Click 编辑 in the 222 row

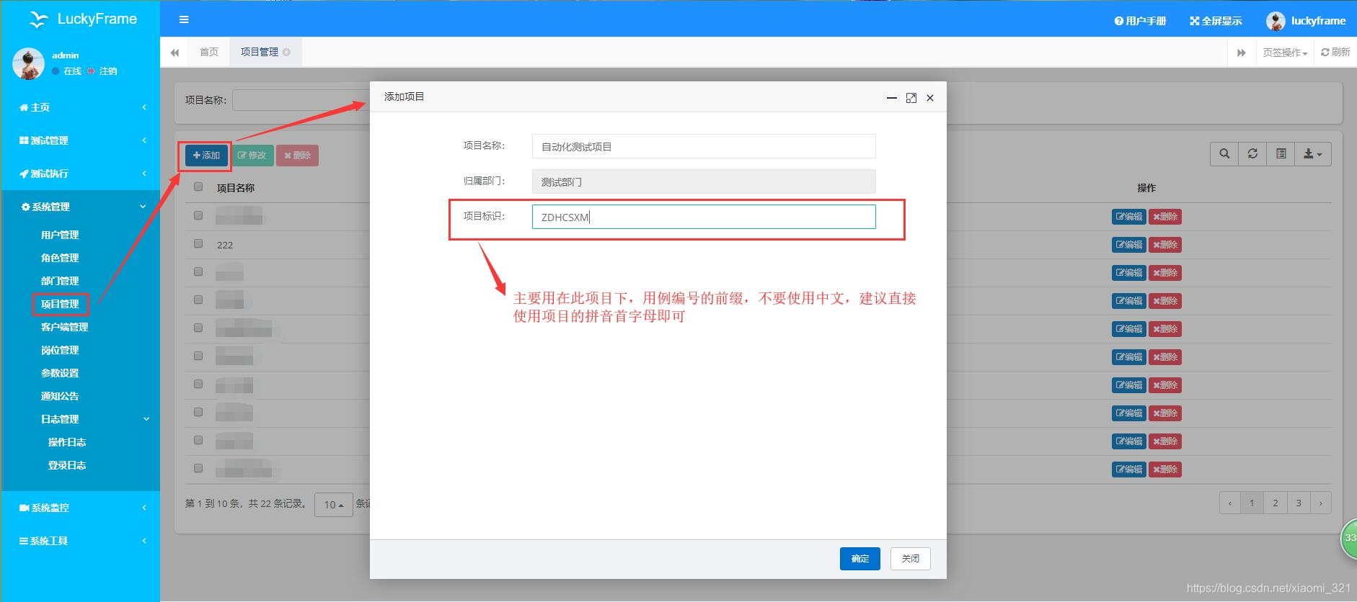[1128, 245]
